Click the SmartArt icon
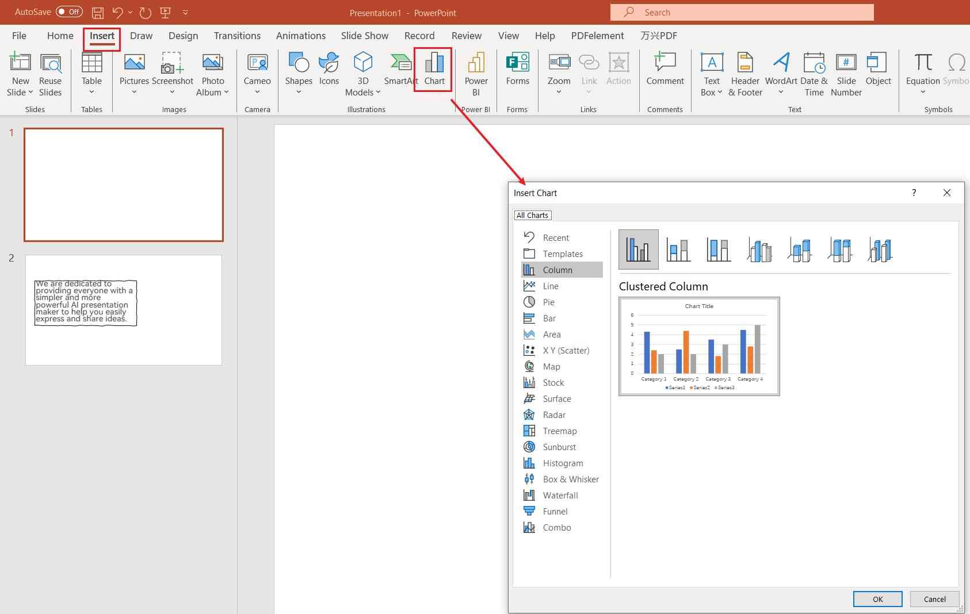 pos(400,63)
